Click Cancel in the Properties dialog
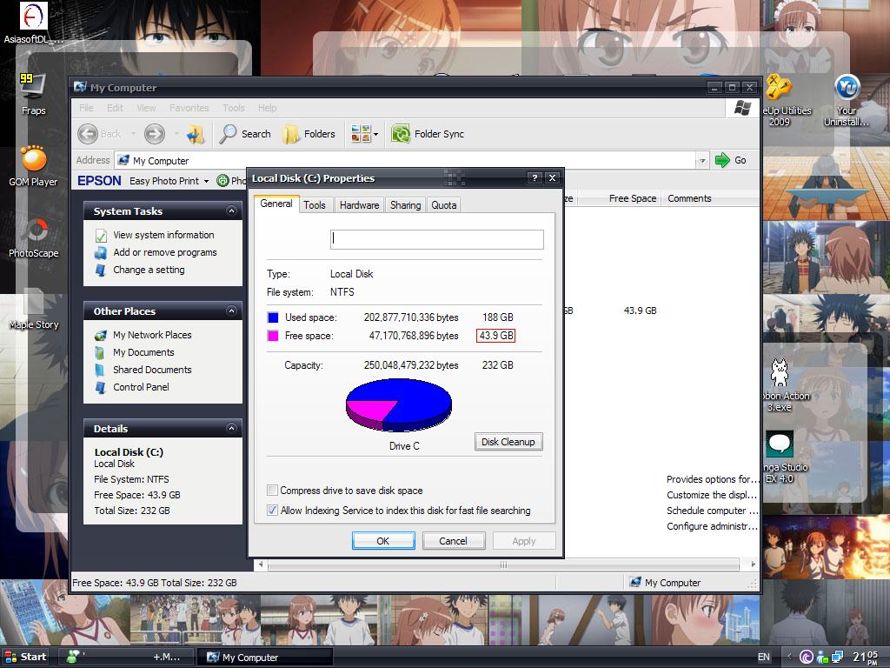 coord(453,541)
